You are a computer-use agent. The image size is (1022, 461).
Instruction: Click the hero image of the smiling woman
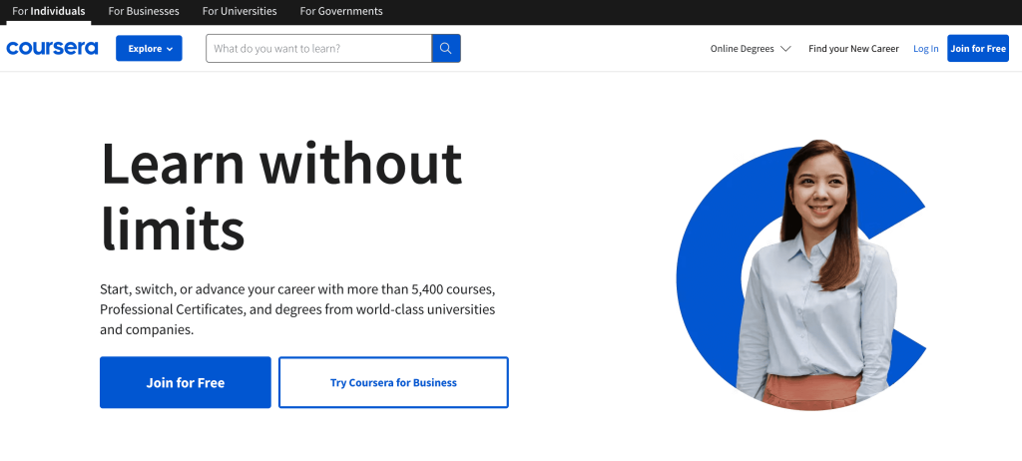coord(801,274)
